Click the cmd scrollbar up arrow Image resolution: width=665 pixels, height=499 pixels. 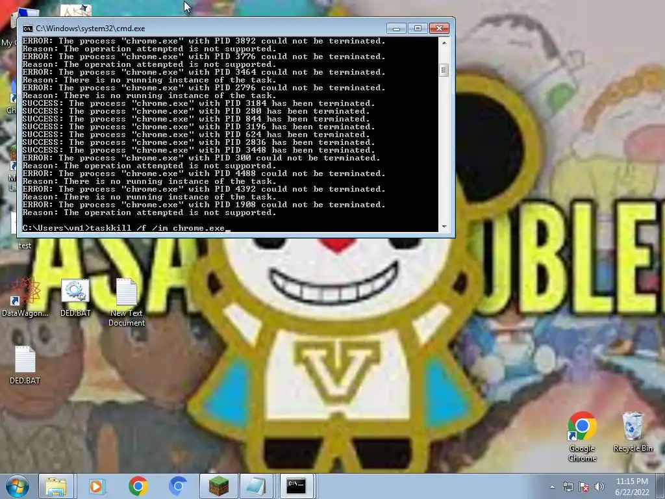click(444, 42)
